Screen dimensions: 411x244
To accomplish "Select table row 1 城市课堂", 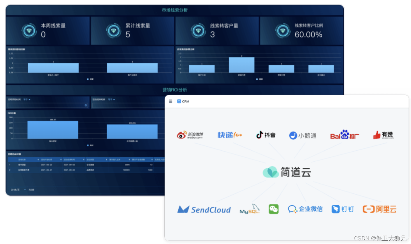I will tap(86, 165).
